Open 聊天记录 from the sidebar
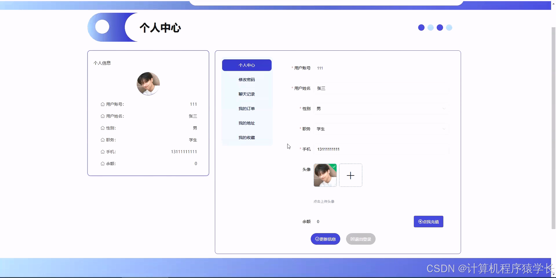The image size is (556, 278). coord(246,94)
